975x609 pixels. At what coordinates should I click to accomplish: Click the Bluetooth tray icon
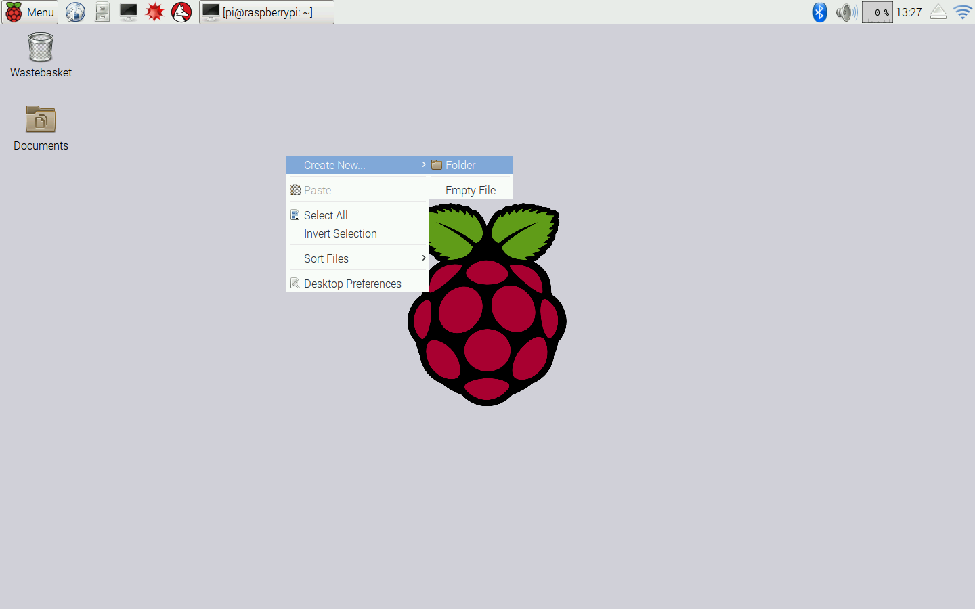820,12
